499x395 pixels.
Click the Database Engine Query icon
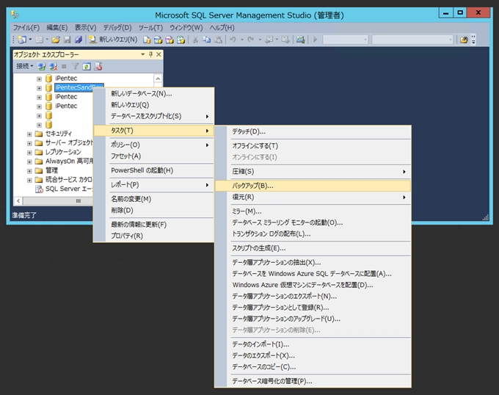click(147, 40)
